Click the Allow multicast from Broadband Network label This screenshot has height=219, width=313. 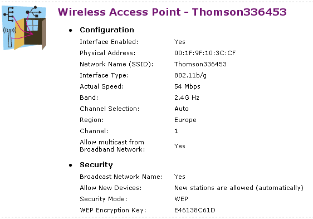tap(112, 146)
